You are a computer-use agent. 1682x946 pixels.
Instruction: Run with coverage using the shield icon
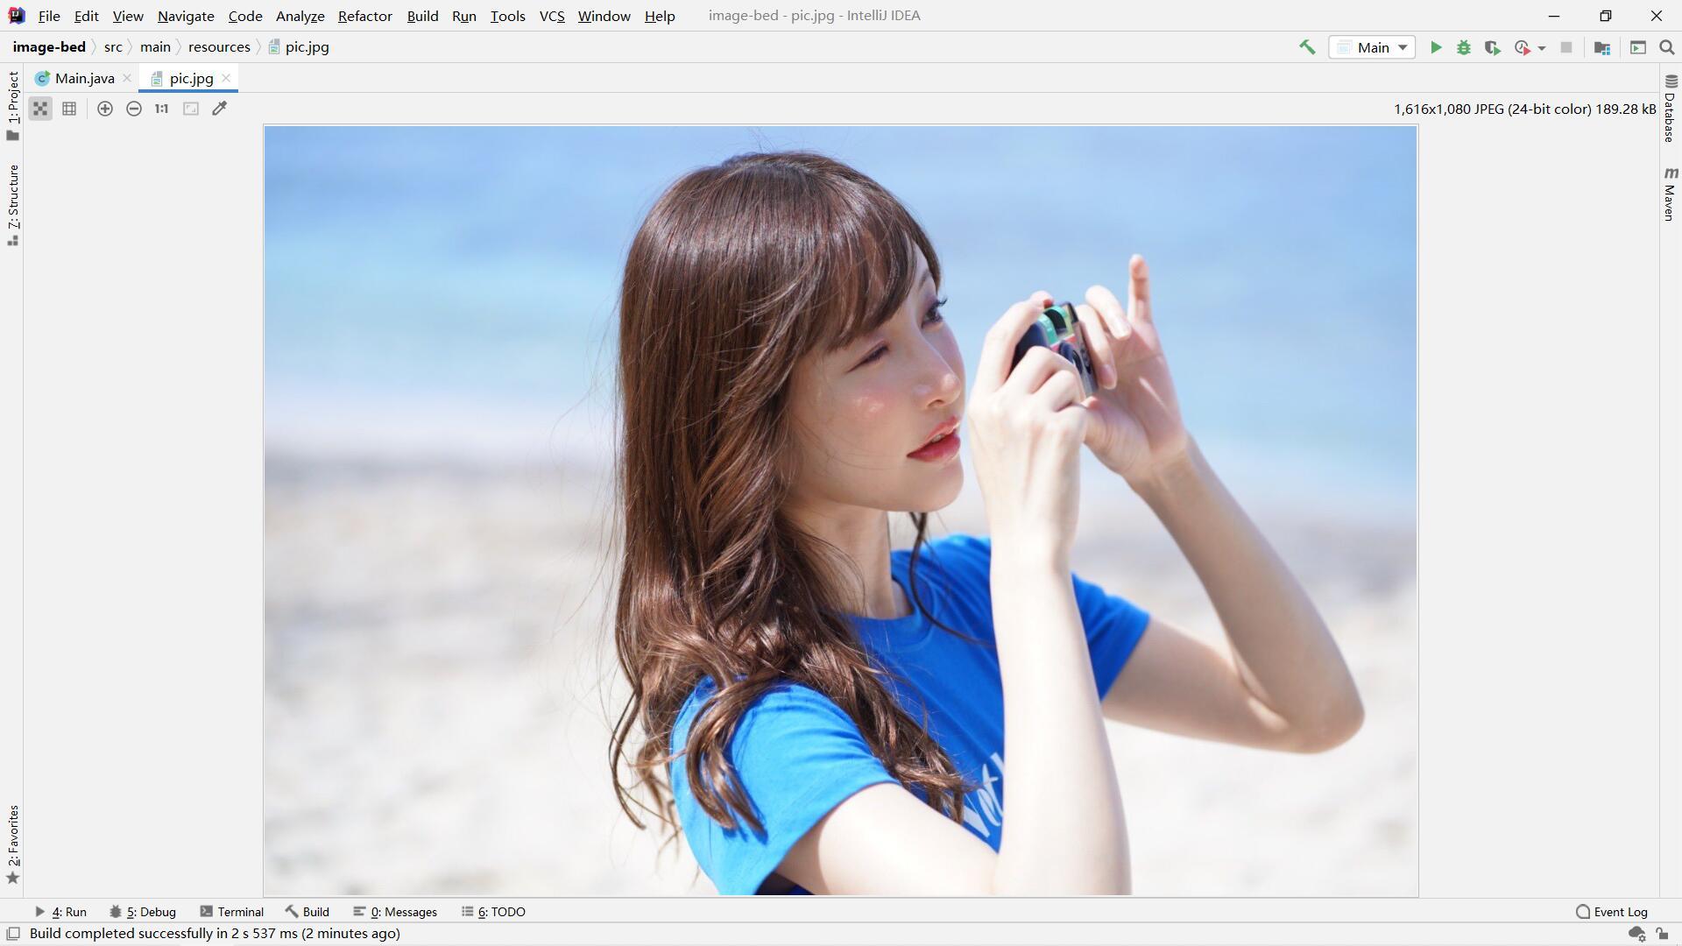pos(1492,47)
